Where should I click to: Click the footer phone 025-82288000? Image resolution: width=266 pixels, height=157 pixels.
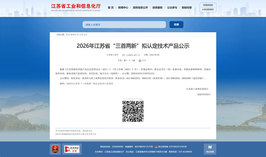(185, 152)
